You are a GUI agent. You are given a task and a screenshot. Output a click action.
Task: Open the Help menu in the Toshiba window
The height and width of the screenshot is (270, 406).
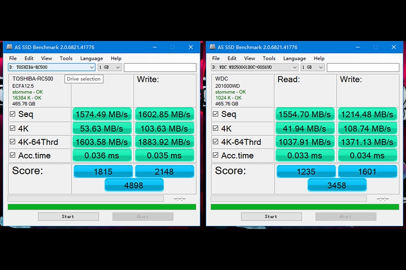click(x=116, y=58)
